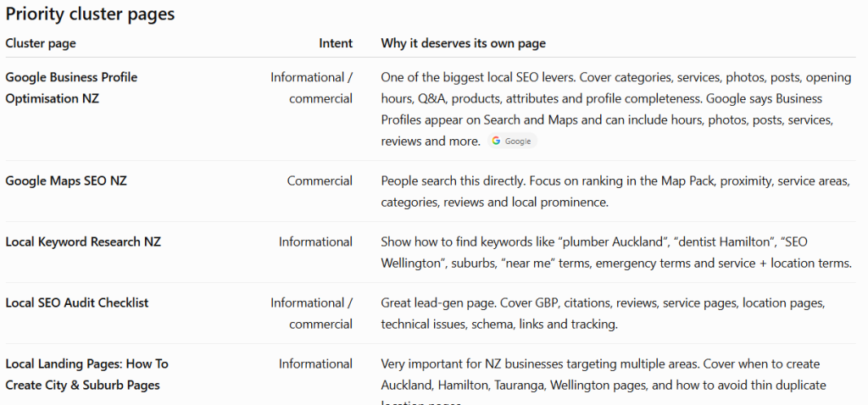Click description starting 'Very important for NZ businesses'
This screenshot has height=405, width=868.
coord(604,380)
